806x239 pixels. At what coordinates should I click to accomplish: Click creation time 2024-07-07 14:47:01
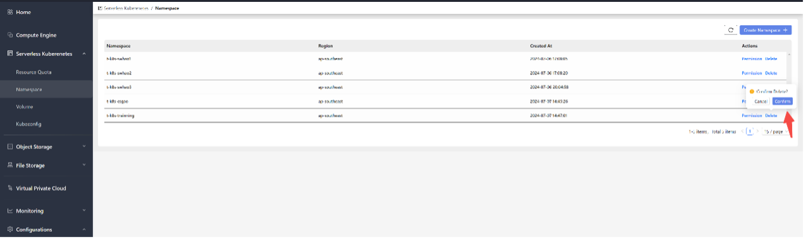[549, 116]
